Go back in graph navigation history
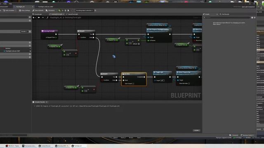 click(39, 17)
